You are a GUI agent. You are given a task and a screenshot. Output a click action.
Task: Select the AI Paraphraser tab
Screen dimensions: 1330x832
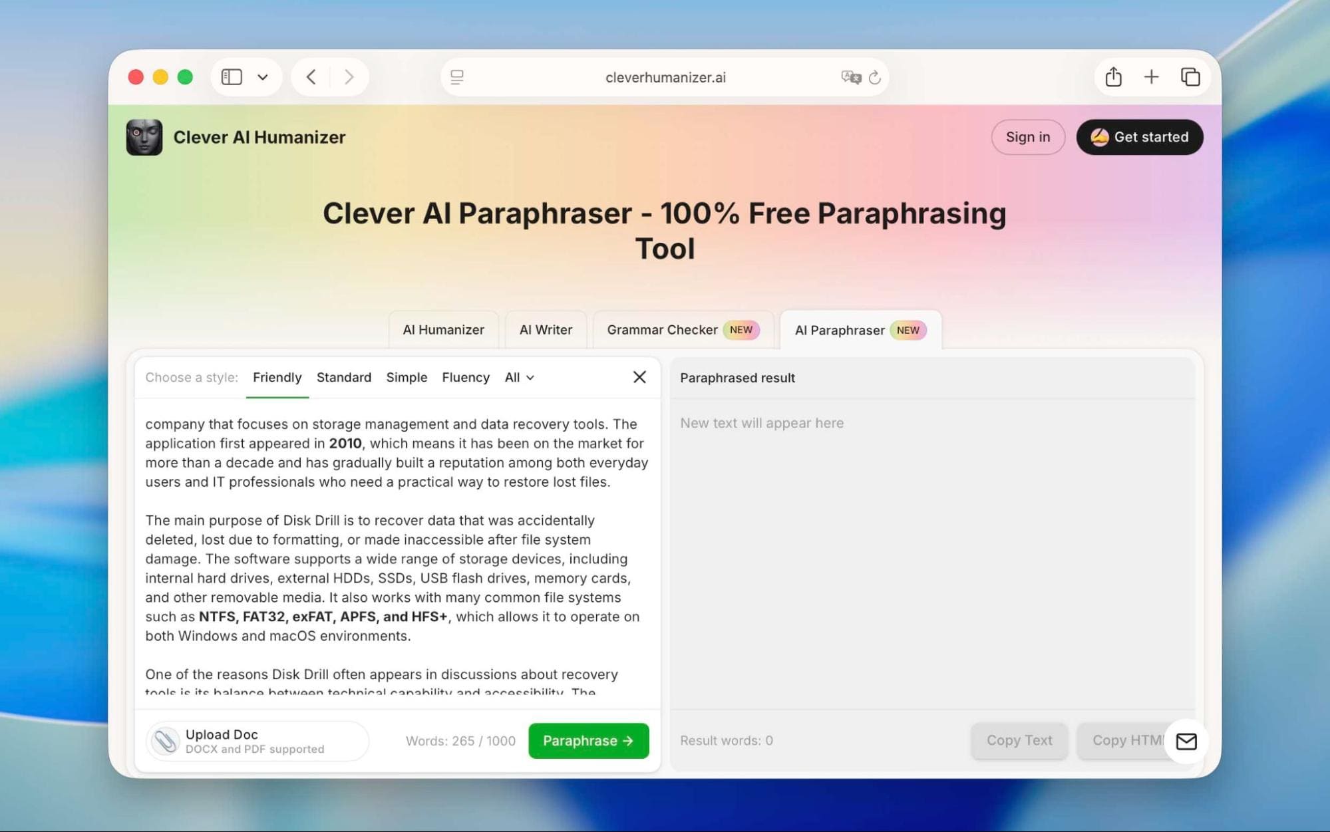(860, 330)
